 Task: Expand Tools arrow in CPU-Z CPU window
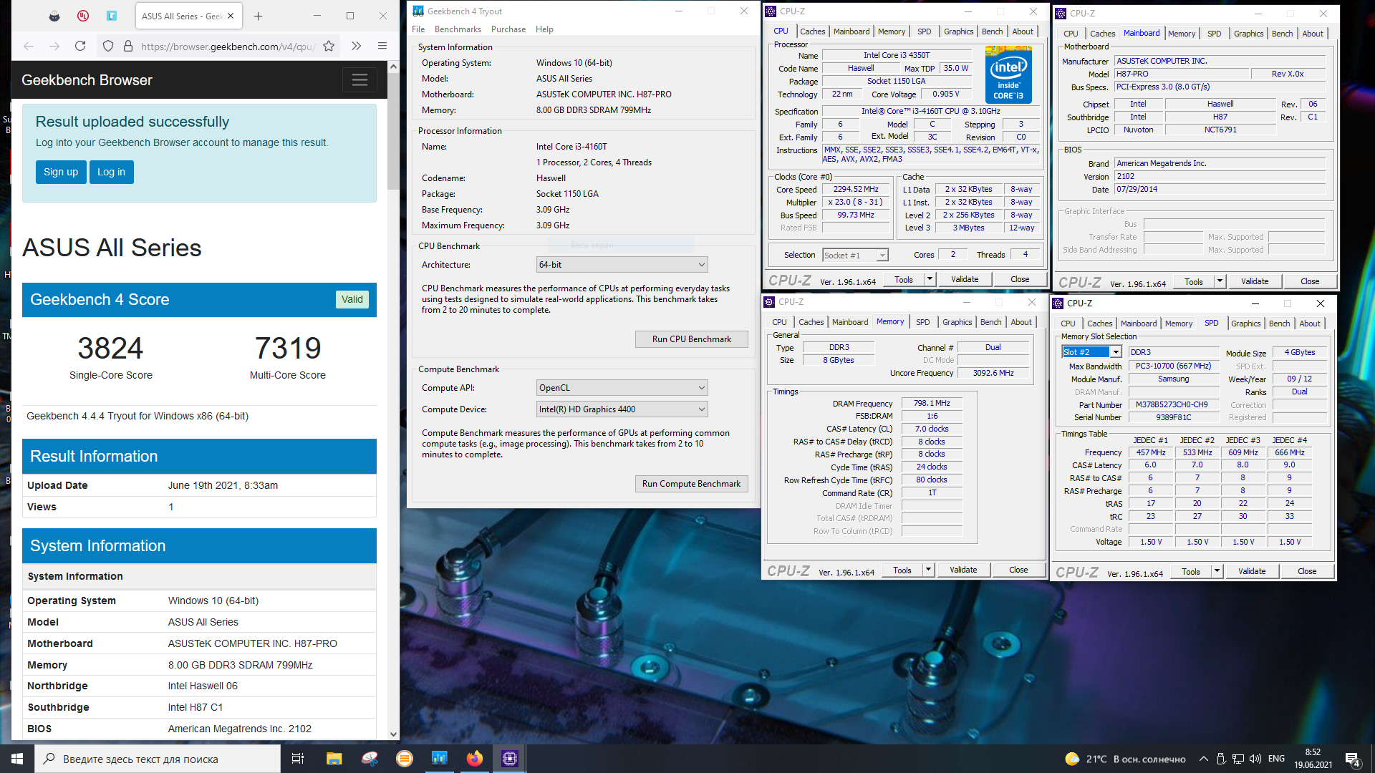[x=930, y=280]
